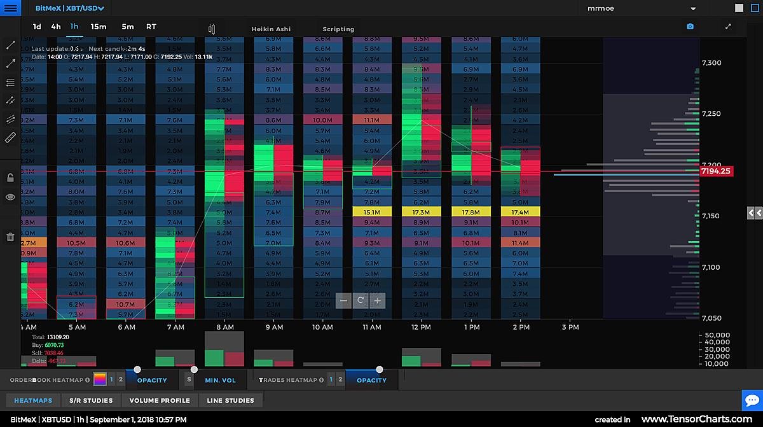
Task: Open the BitMeX XBT/USD pair dropdown
Action: 70,8
